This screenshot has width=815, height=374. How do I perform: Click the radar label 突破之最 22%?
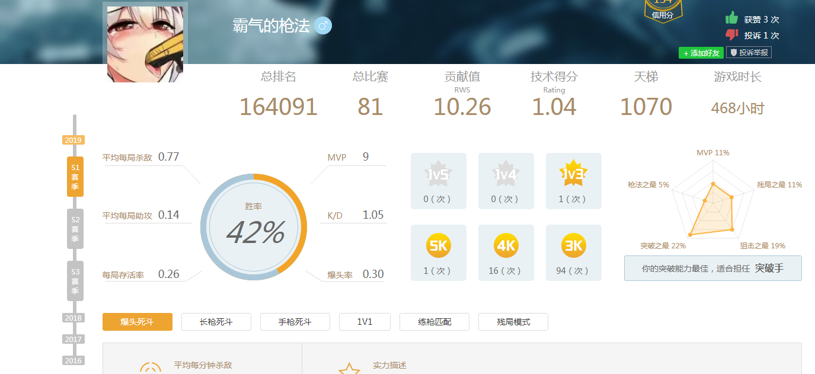[x=663, y=245]
